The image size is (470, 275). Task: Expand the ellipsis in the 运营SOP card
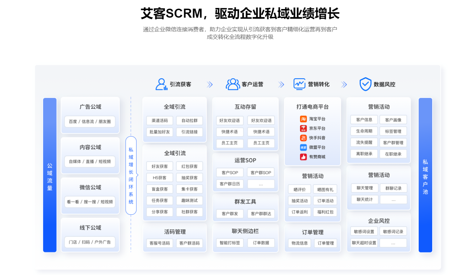261,184
